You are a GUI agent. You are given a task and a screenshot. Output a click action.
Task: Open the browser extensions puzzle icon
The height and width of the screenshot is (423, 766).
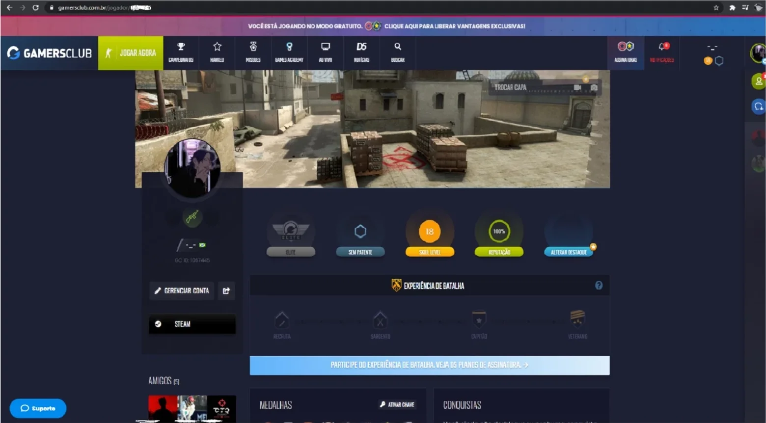tap(732, 7)
